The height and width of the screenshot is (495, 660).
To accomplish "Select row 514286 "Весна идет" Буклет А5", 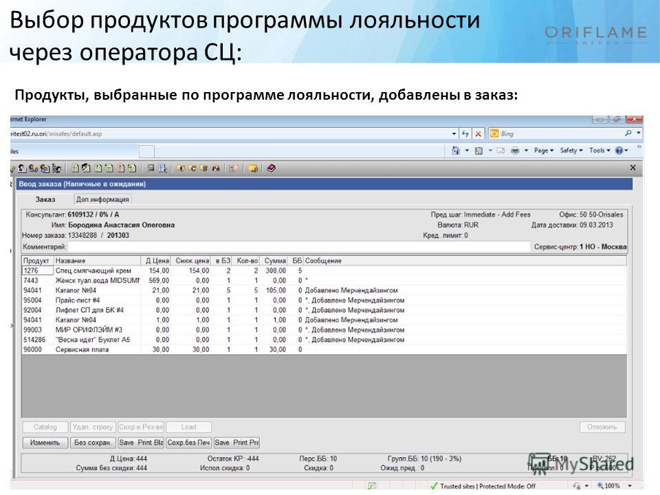I will pos(324,339).
